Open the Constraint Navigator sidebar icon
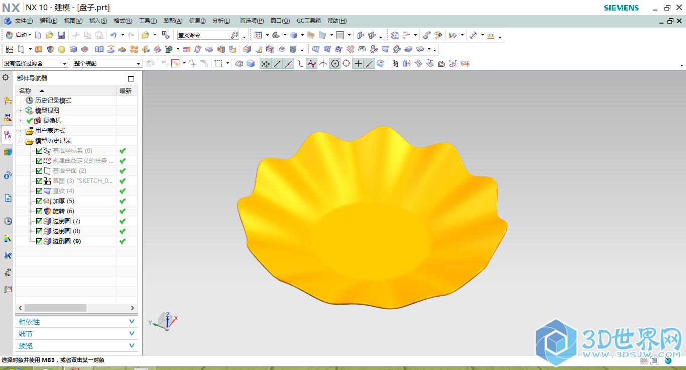The height and width of the screenshot is (370, 686). coord(8,117)
